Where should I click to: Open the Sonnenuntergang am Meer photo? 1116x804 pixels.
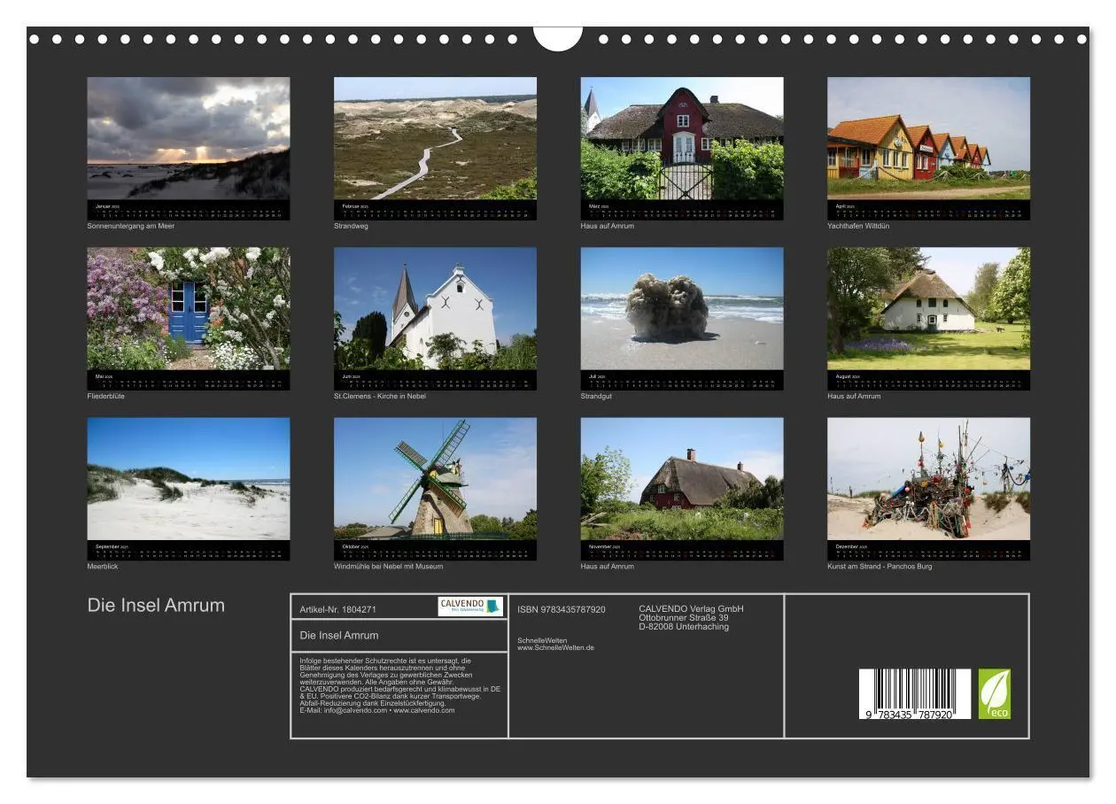click(x=188, y=138)
